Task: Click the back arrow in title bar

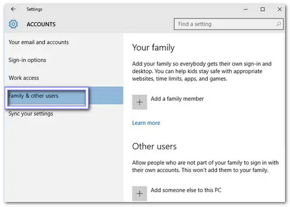Action: [x=13, y=9]
